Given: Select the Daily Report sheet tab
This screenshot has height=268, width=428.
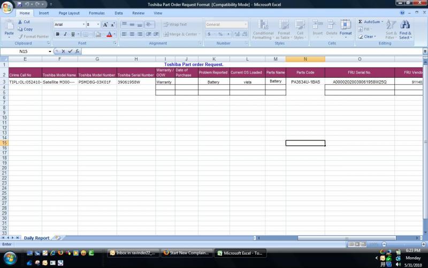Looking at the screenshot, I should [x=36, y=238].
